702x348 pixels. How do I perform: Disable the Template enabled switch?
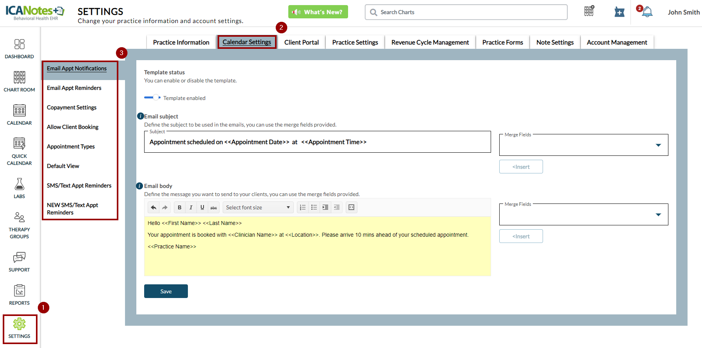(152, 98)
